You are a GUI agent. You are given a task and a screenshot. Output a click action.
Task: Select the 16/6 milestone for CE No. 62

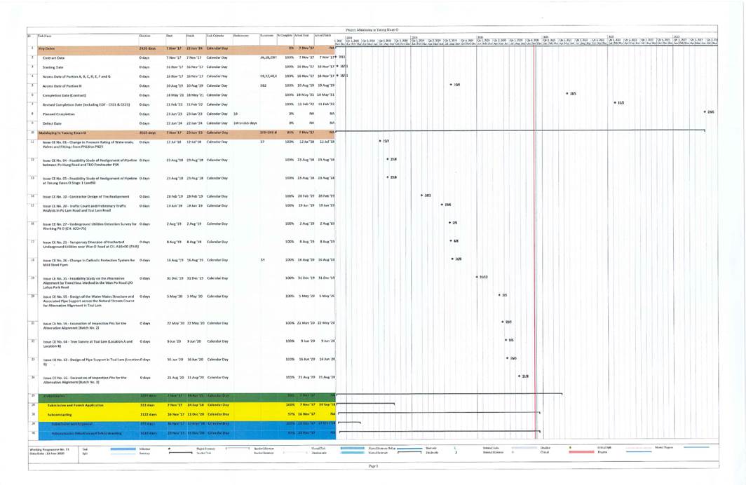[507, 358]
